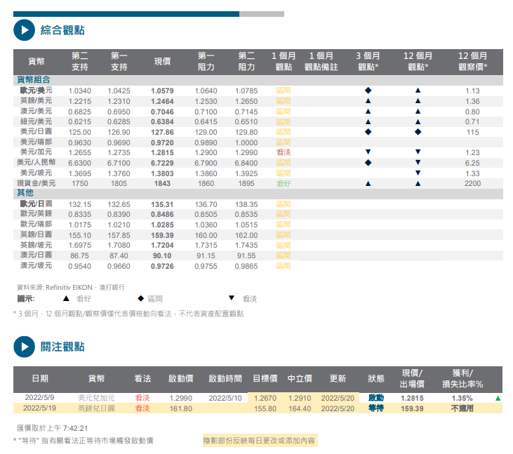Click the 看好 up-triangle legend icon

66,298
